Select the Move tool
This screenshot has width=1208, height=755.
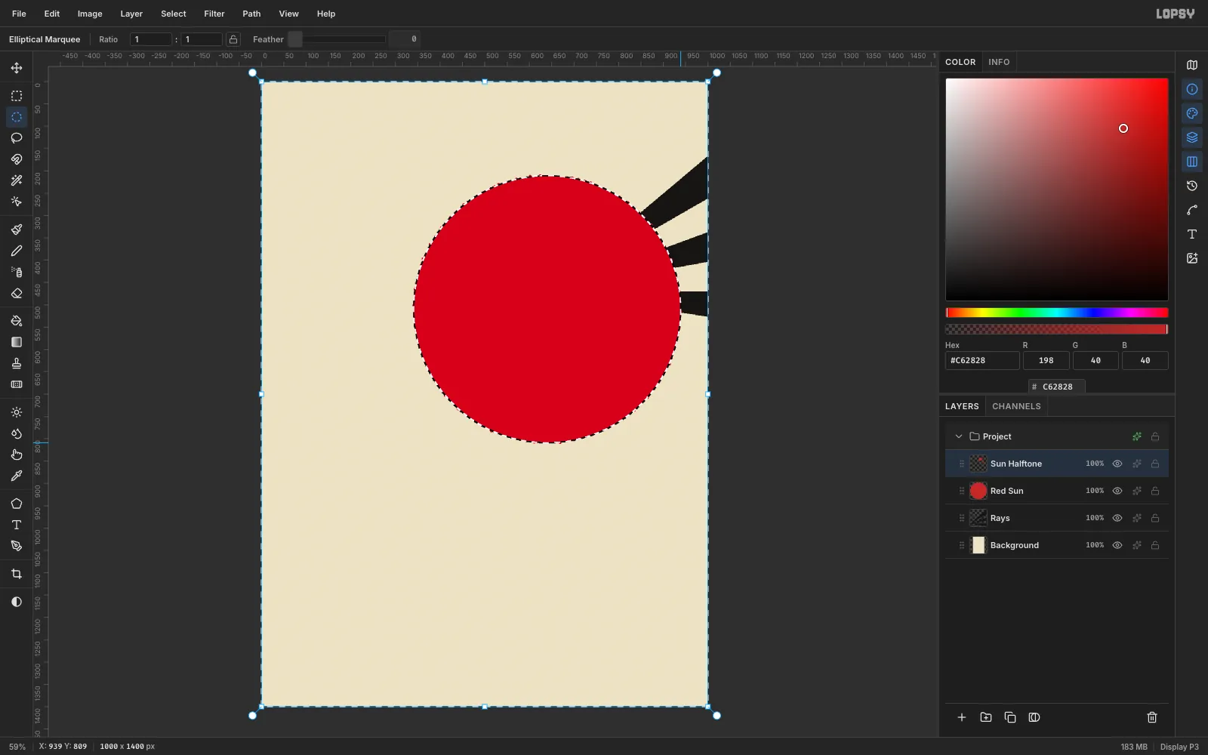click(x=17, y=68)
